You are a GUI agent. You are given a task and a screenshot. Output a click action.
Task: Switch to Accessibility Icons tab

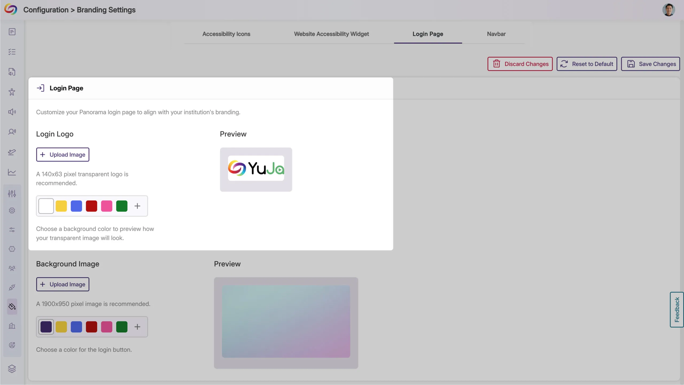pos(226,34)
